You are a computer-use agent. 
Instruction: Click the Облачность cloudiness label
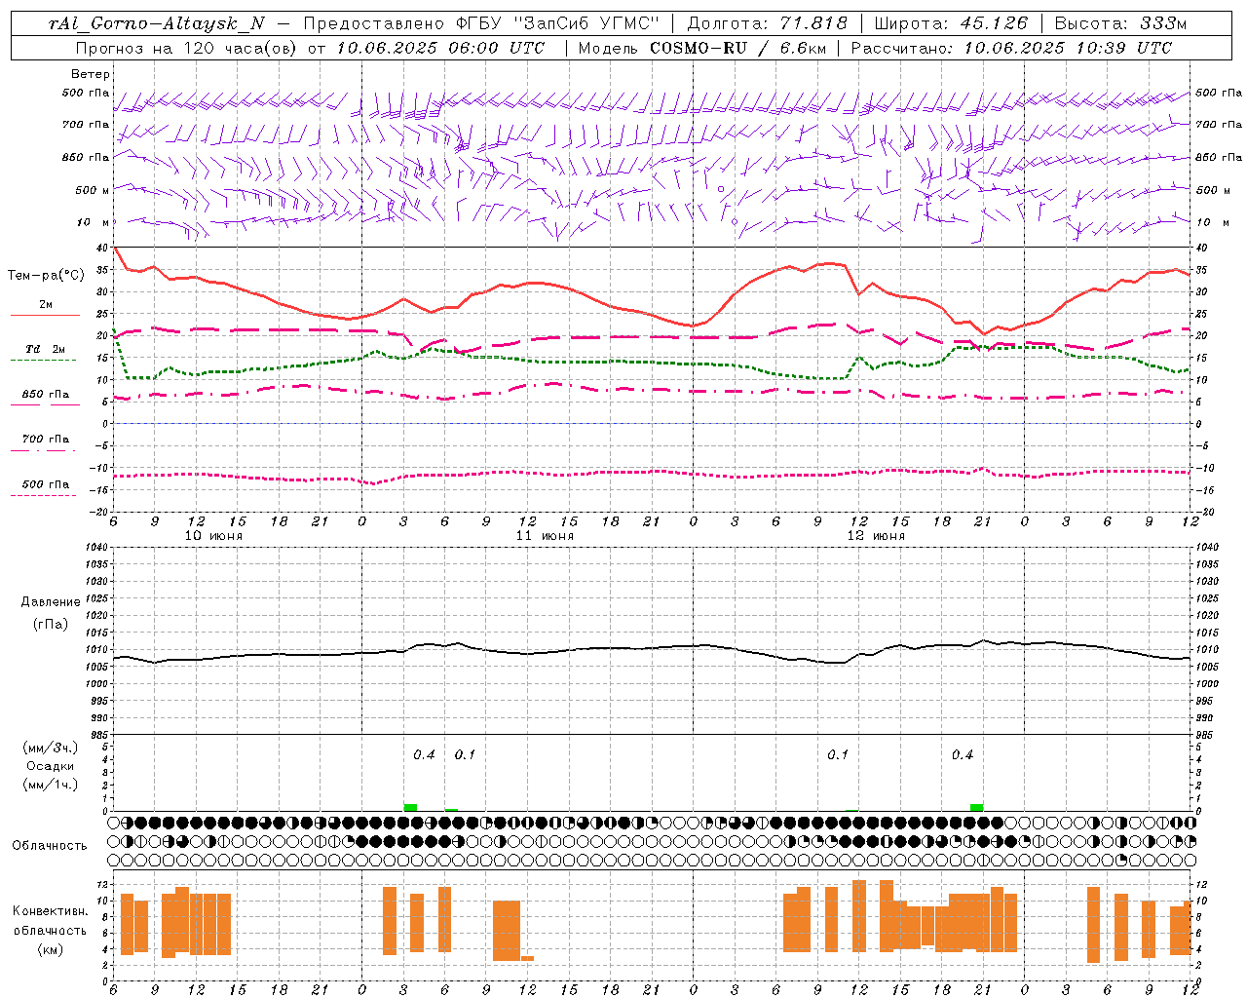point(50,845)
